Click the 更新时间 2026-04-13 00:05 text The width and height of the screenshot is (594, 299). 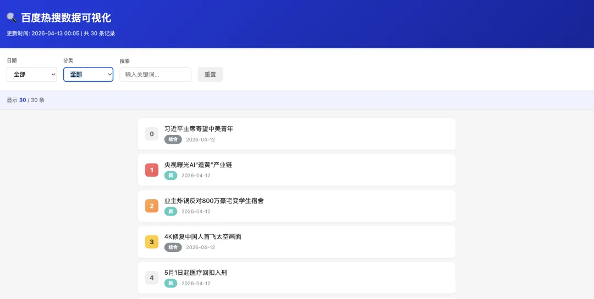(x=43, y=33)
